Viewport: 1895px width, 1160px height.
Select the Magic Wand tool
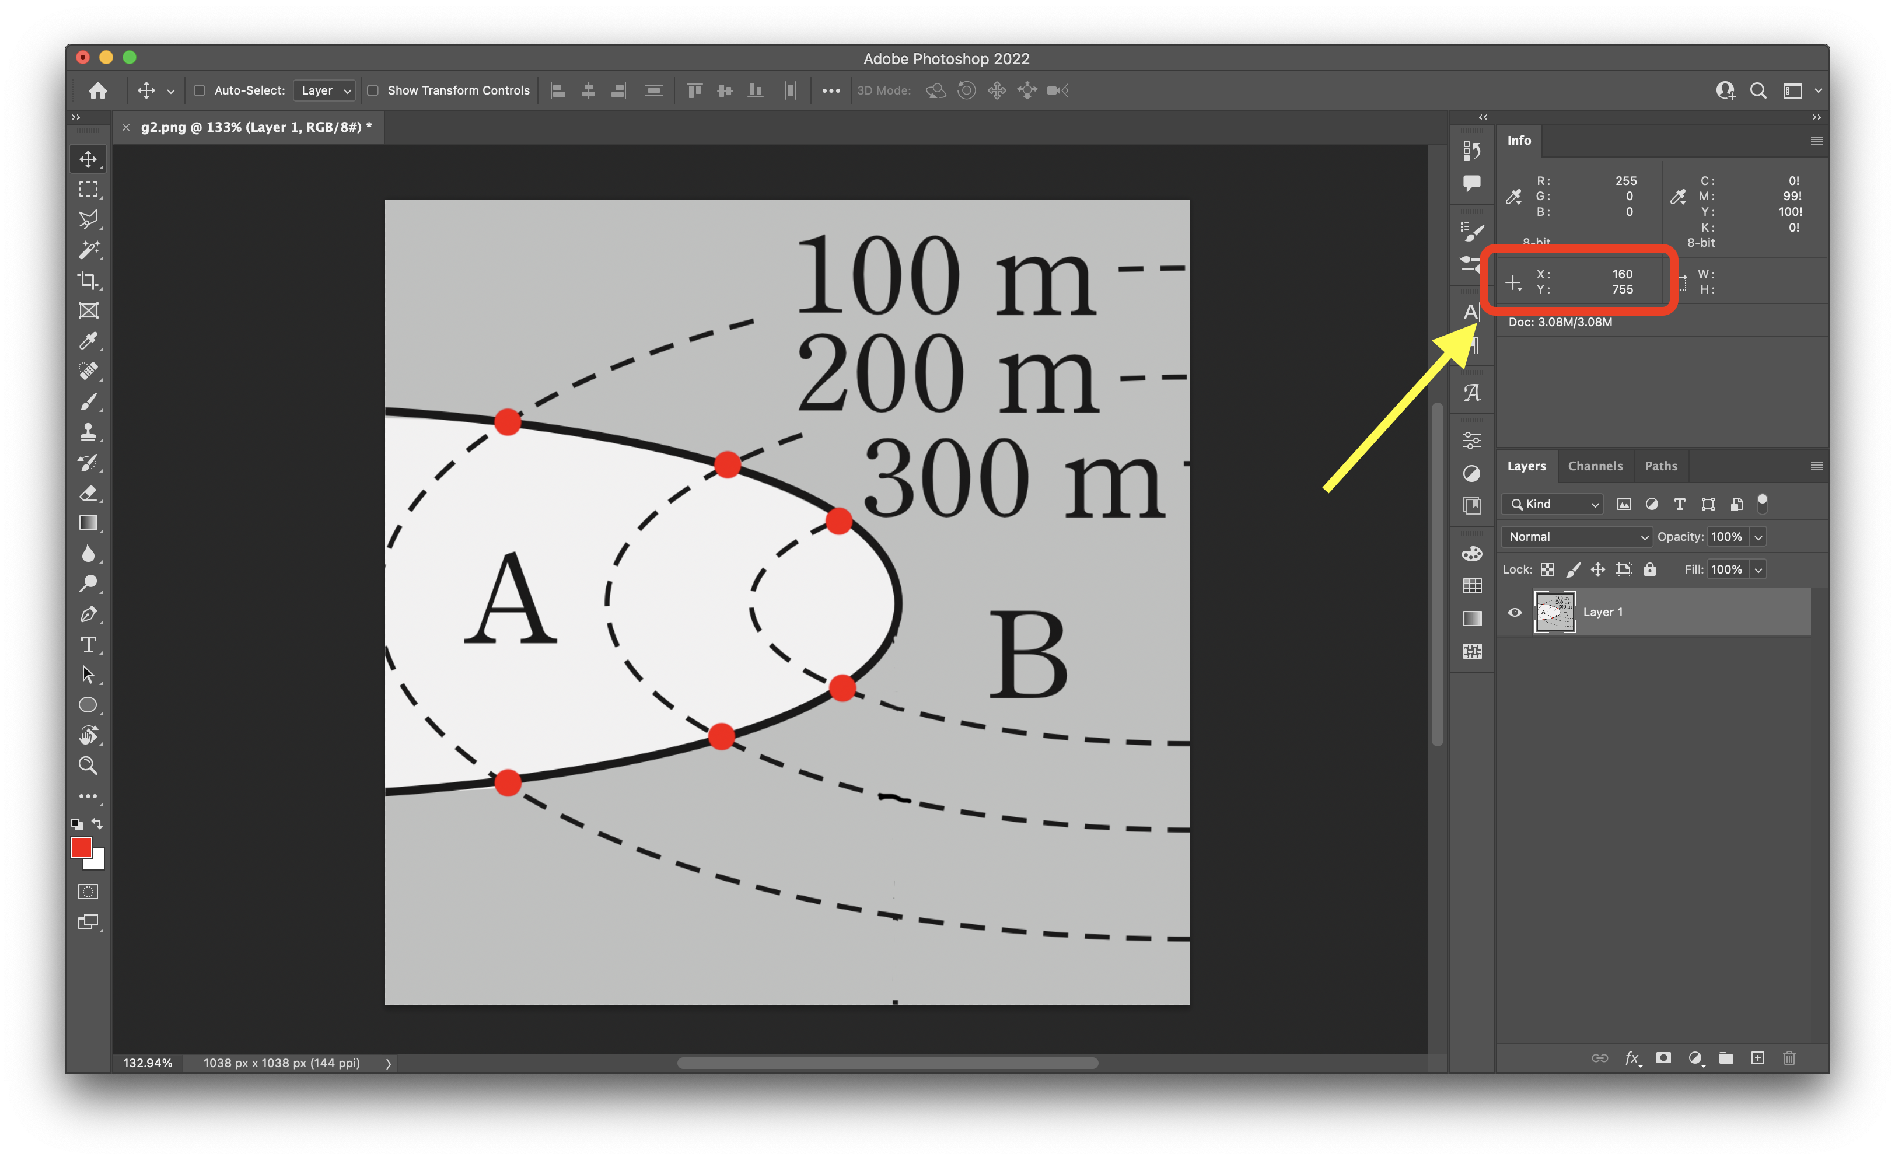[88, 250]
